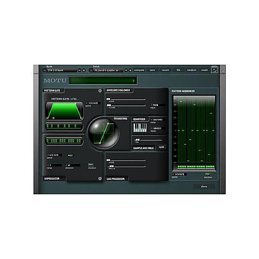Click the Patch plus button
The image size is (259, 259).
(130, 70)
